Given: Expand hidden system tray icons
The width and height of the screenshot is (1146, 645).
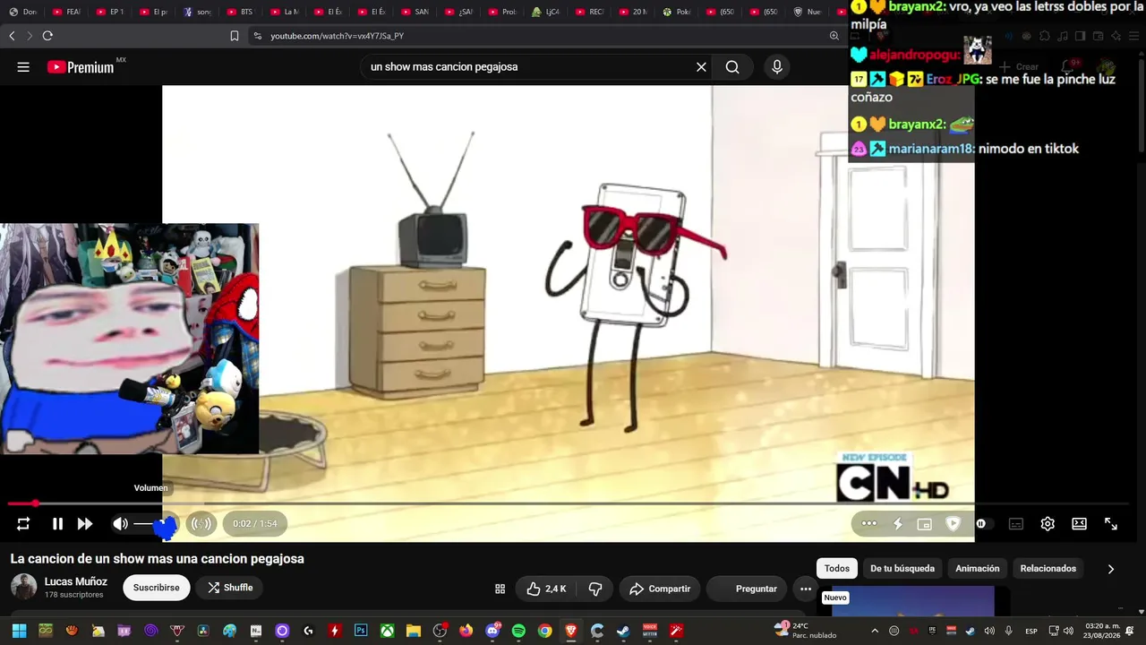Looking at the screenshot, I should (875, 631).
